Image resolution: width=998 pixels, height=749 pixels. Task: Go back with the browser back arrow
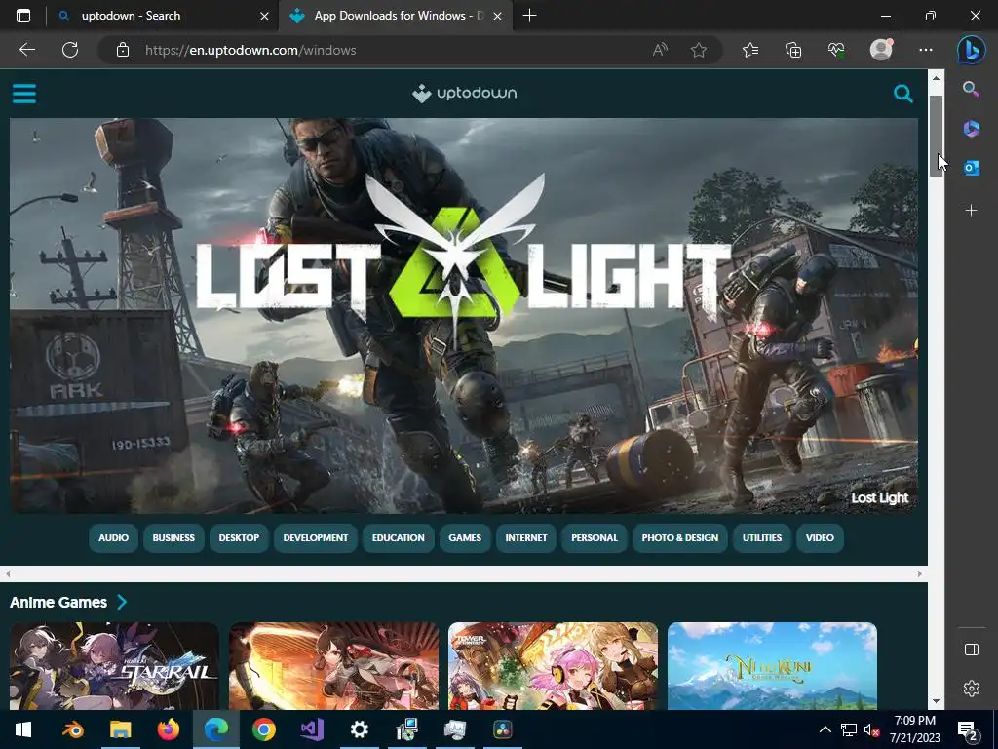point(27,50)
